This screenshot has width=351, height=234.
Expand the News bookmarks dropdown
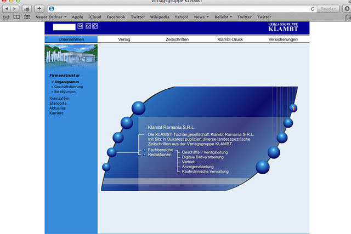(201, 17)
